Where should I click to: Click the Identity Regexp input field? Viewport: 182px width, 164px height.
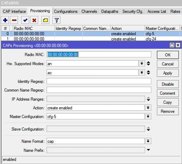(99, 81)
